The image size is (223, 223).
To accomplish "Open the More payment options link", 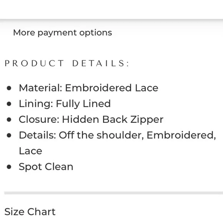I will [x=63, y=33].
